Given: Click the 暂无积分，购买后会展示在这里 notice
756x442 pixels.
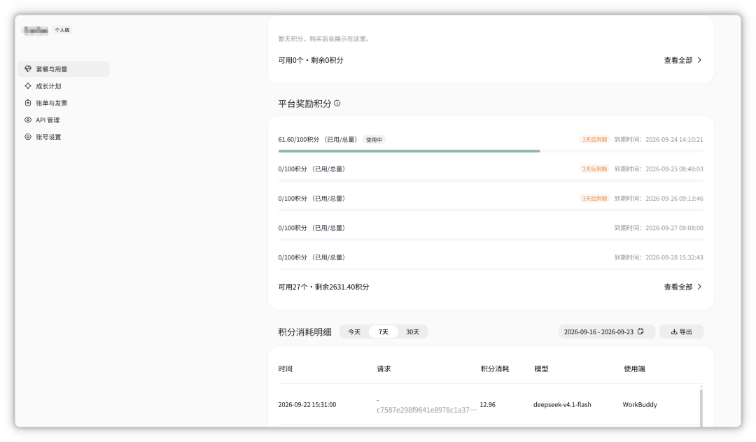Looking at the screenshot, I should 325,38.
